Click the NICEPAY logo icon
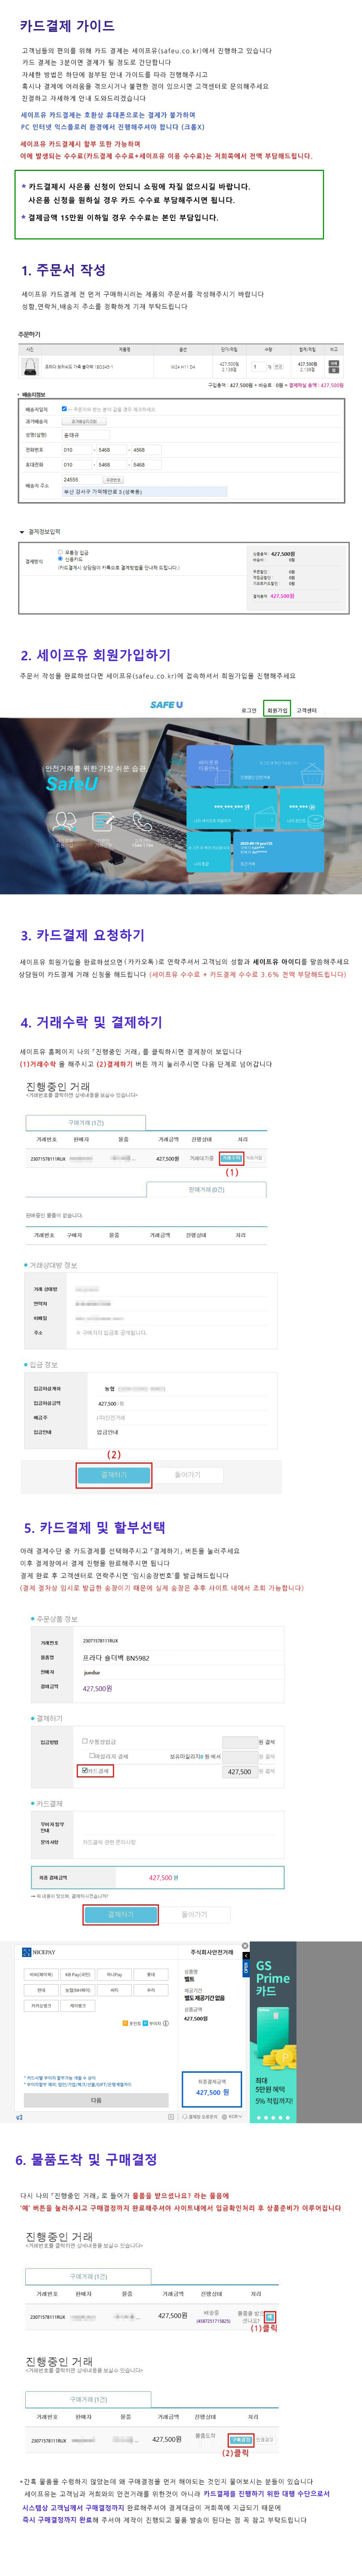Screen dimensions: 362x2576 tap(27, 1952)
